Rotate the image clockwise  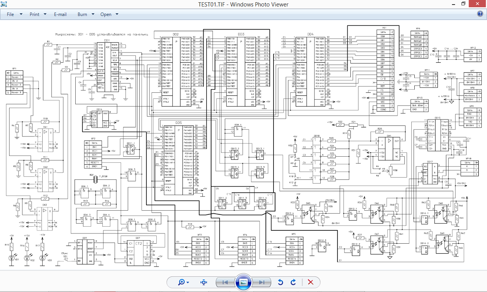click(x=293, y=282)
